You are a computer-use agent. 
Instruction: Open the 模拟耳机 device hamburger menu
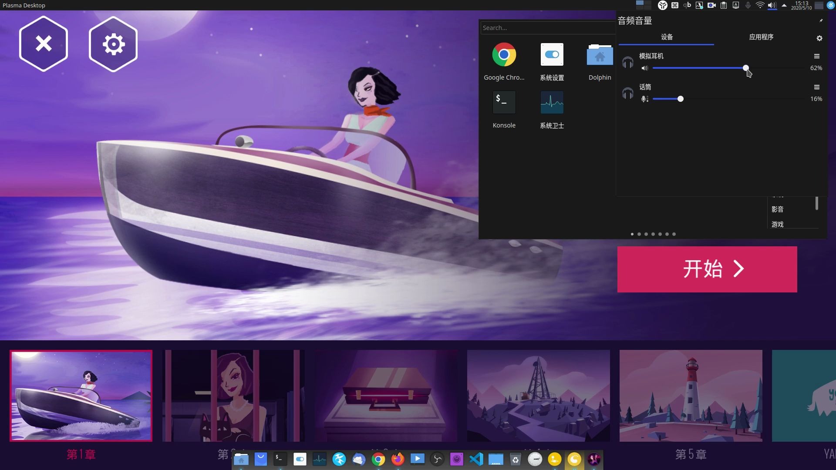tap(816, 56)
